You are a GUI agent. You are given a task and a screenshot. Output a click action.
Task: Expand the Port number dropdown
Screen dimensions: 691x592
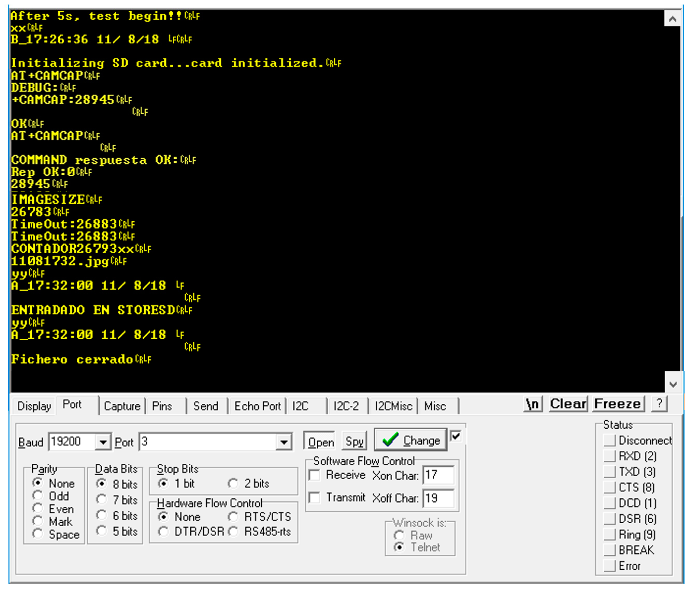pyautogui.click(x=284, y=442)
